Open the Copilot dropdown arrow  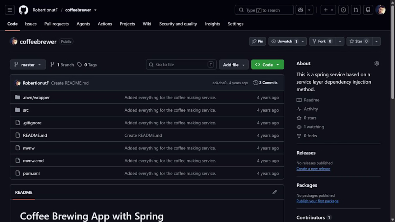tap(309, 10)
